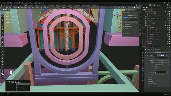This screenshot has width=171, height=96.
Task: Open the Mesh menu in viewport header
Action: (x=33, y=7)
